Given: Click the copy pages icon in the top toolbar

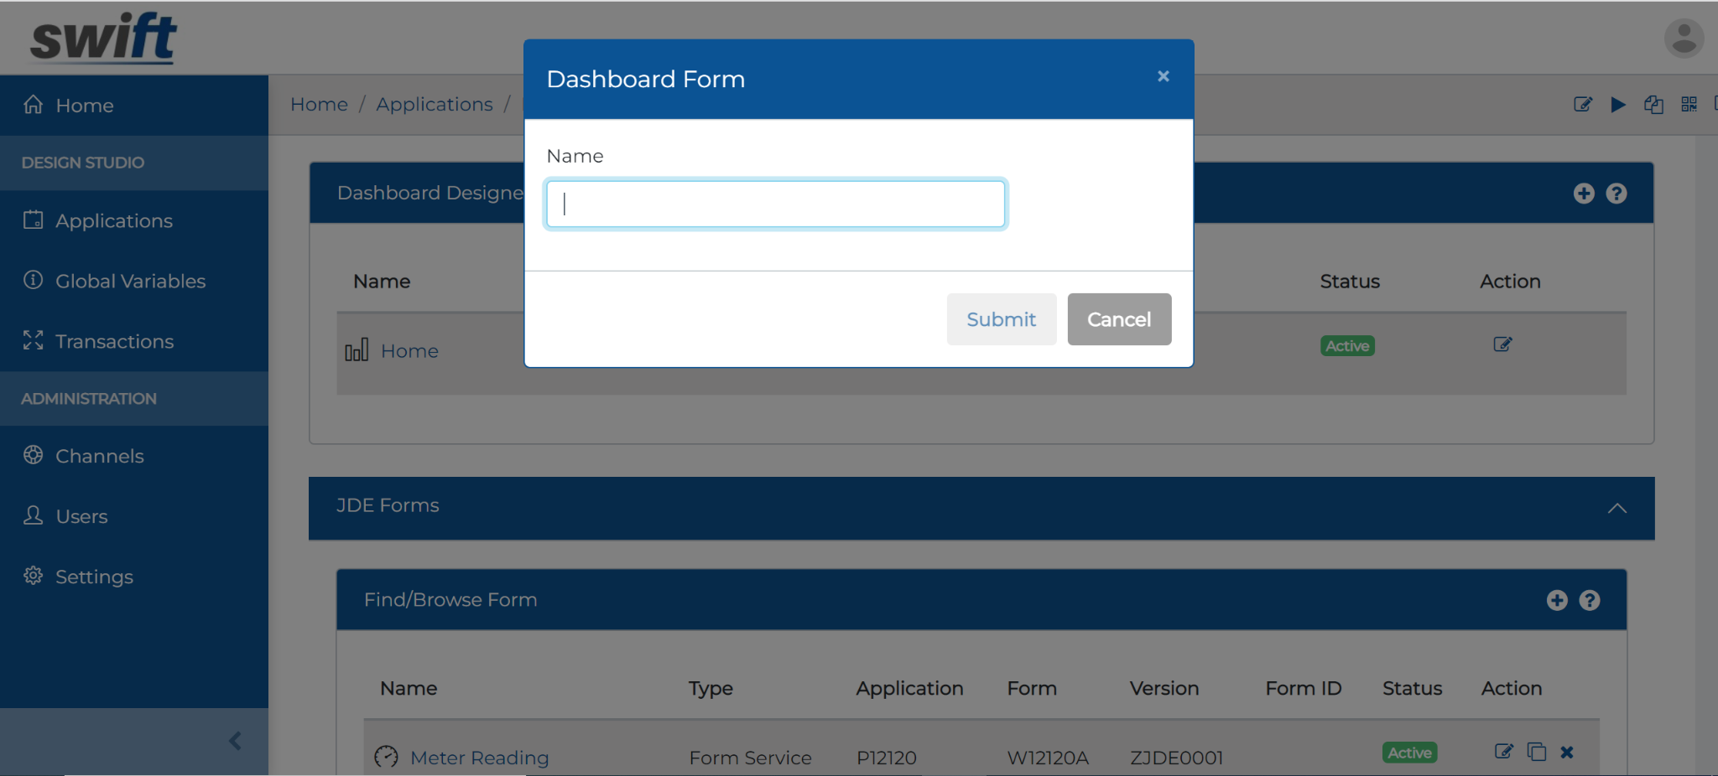Looking at the screenshot, I should click(x=1653, y=105).
